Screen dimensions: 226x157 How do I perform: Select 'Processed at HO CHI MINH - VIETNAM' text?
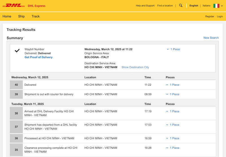pos(49,138)
